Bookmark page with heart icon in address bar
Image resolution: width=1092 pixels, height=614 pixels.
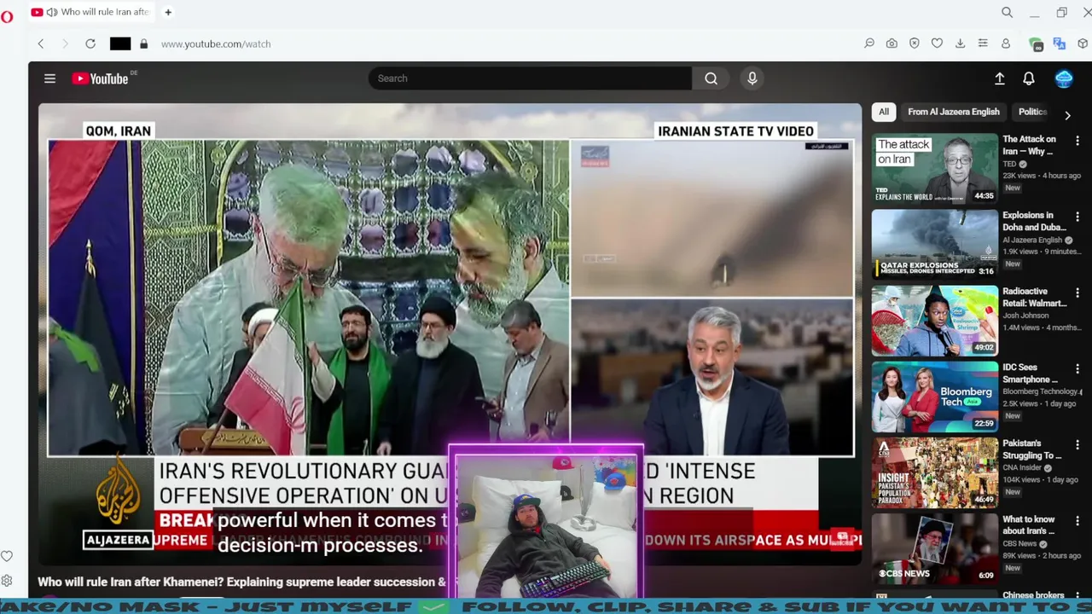937,43
